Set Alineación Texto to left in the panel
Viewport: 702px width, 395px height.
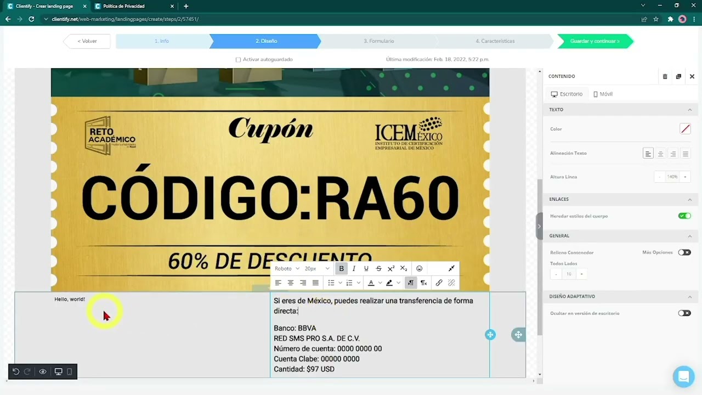click(x=648, y=154)
